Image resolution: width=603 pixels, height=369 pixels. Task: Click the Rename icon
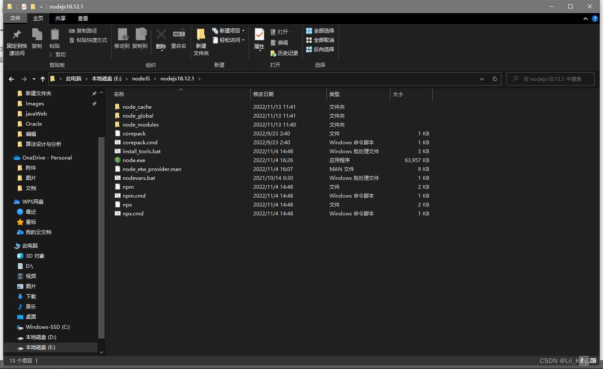point(179,39)
